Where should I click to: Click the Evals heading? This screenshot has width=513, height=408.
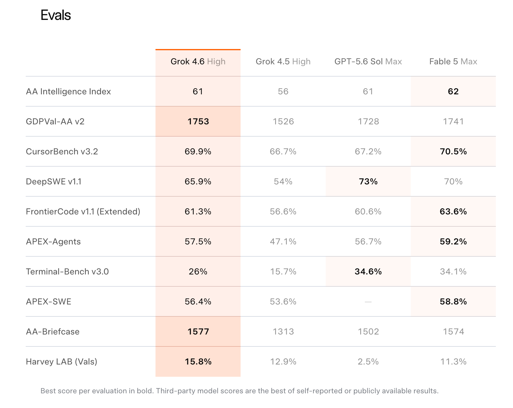56,15
